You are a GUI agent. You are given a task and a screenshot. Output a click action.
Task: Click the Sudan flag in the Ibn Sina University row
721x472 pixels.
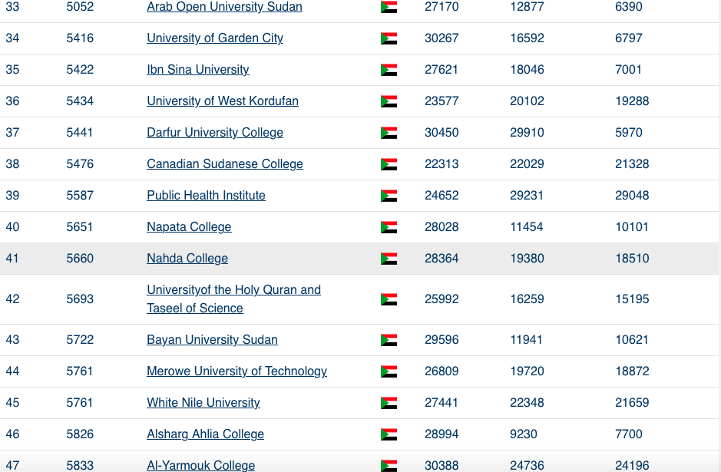coord(389,70)
